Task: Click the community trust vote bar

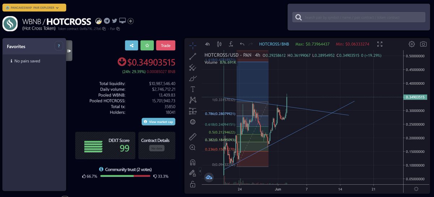Action: 125,176
